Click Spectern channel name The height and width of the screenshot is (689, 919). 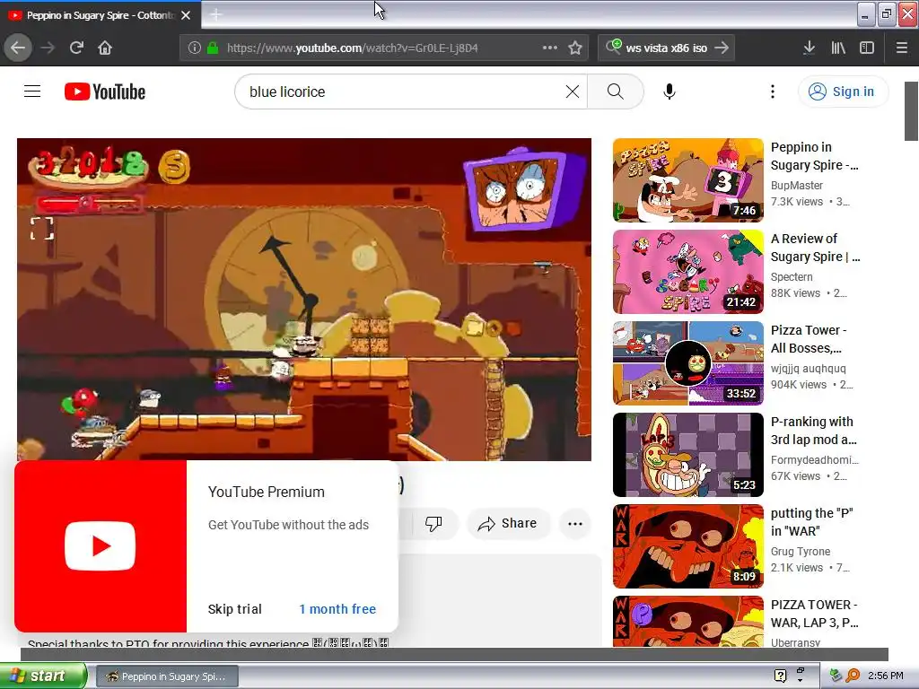click(792, 276)
